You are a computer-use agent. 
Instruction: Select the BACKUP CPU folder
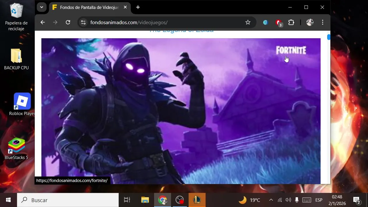(16, 60)
